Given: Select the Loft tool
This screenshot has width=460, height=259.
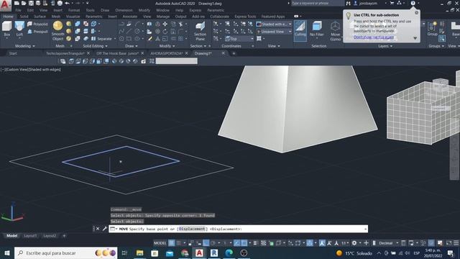Looking at the screenshot, I should coord(19,29).
